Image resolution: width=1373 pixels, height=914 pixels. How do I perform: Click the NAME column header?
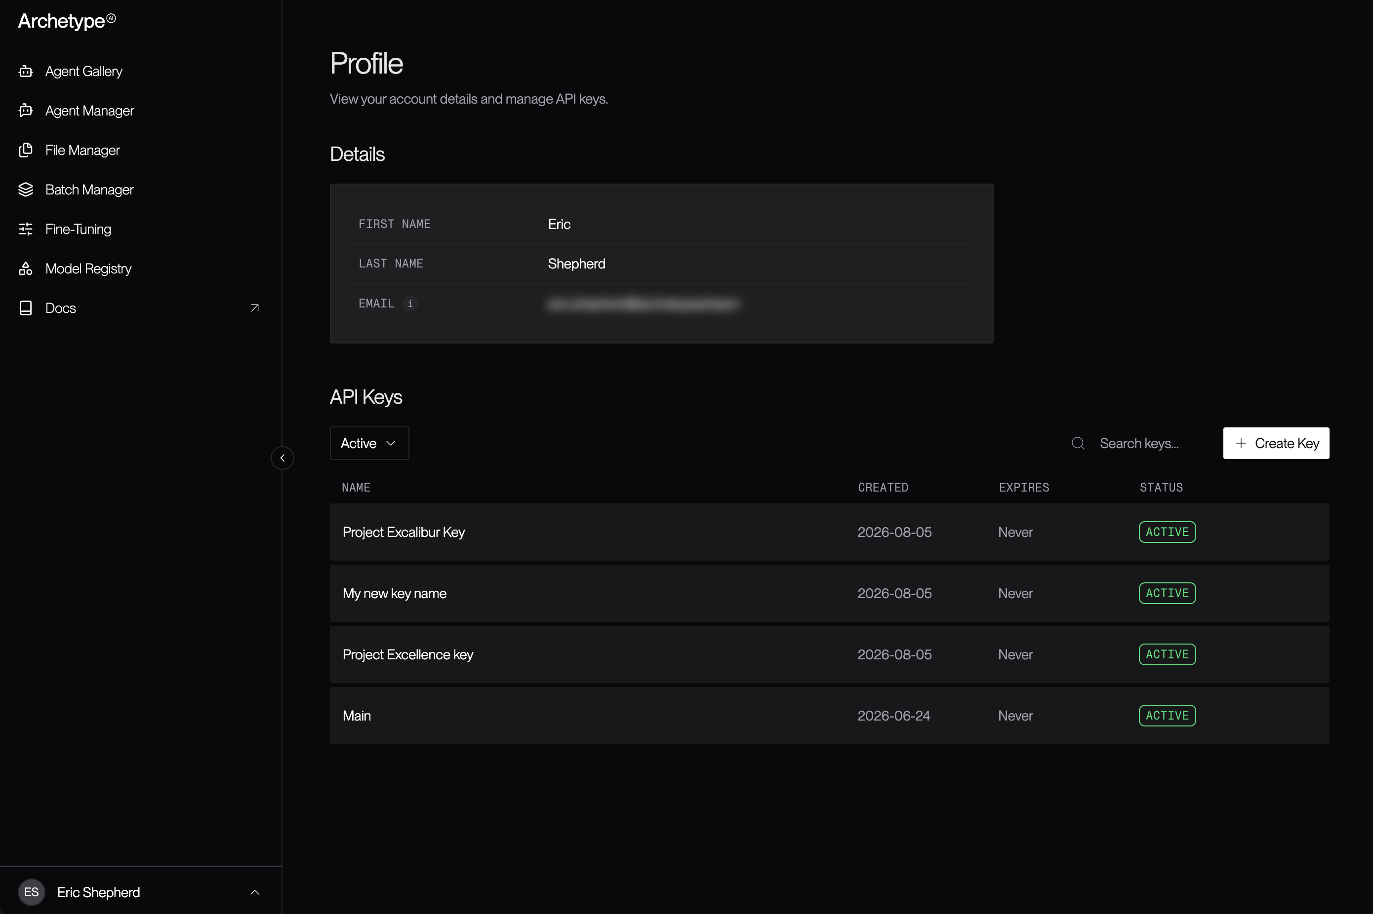click(x=356, y=487)
